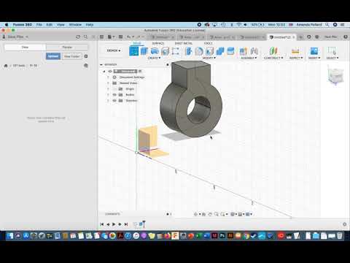Viewport: 350px width, 263px height.
Task: Select the New Component tool
Action: [244, 51]
